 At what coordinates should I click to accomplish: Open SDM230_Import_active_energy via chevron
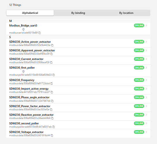tap(146, 89)
